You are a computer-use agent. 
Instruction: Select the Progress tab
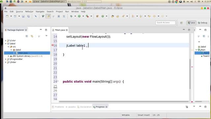click(x=100, y=107)
